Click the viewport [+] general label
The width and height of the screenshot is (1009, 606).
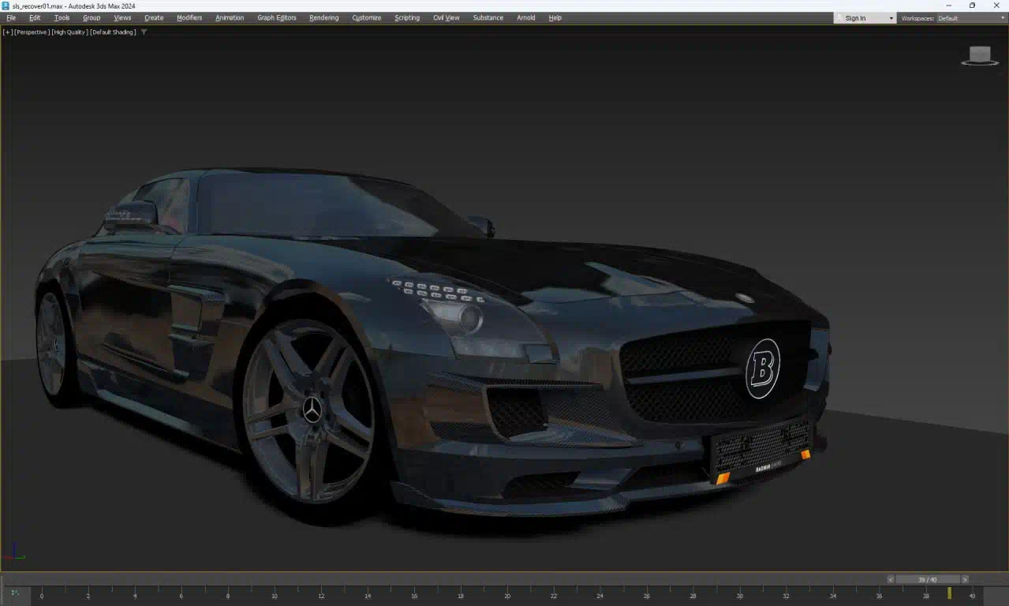[x=8, y=32]
